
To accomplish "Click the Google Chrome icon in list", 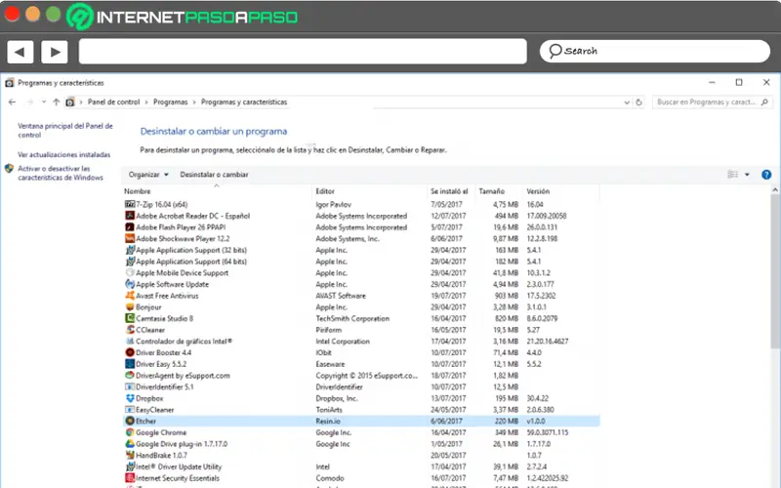I will pyautogui.click(x=130, y=431).
